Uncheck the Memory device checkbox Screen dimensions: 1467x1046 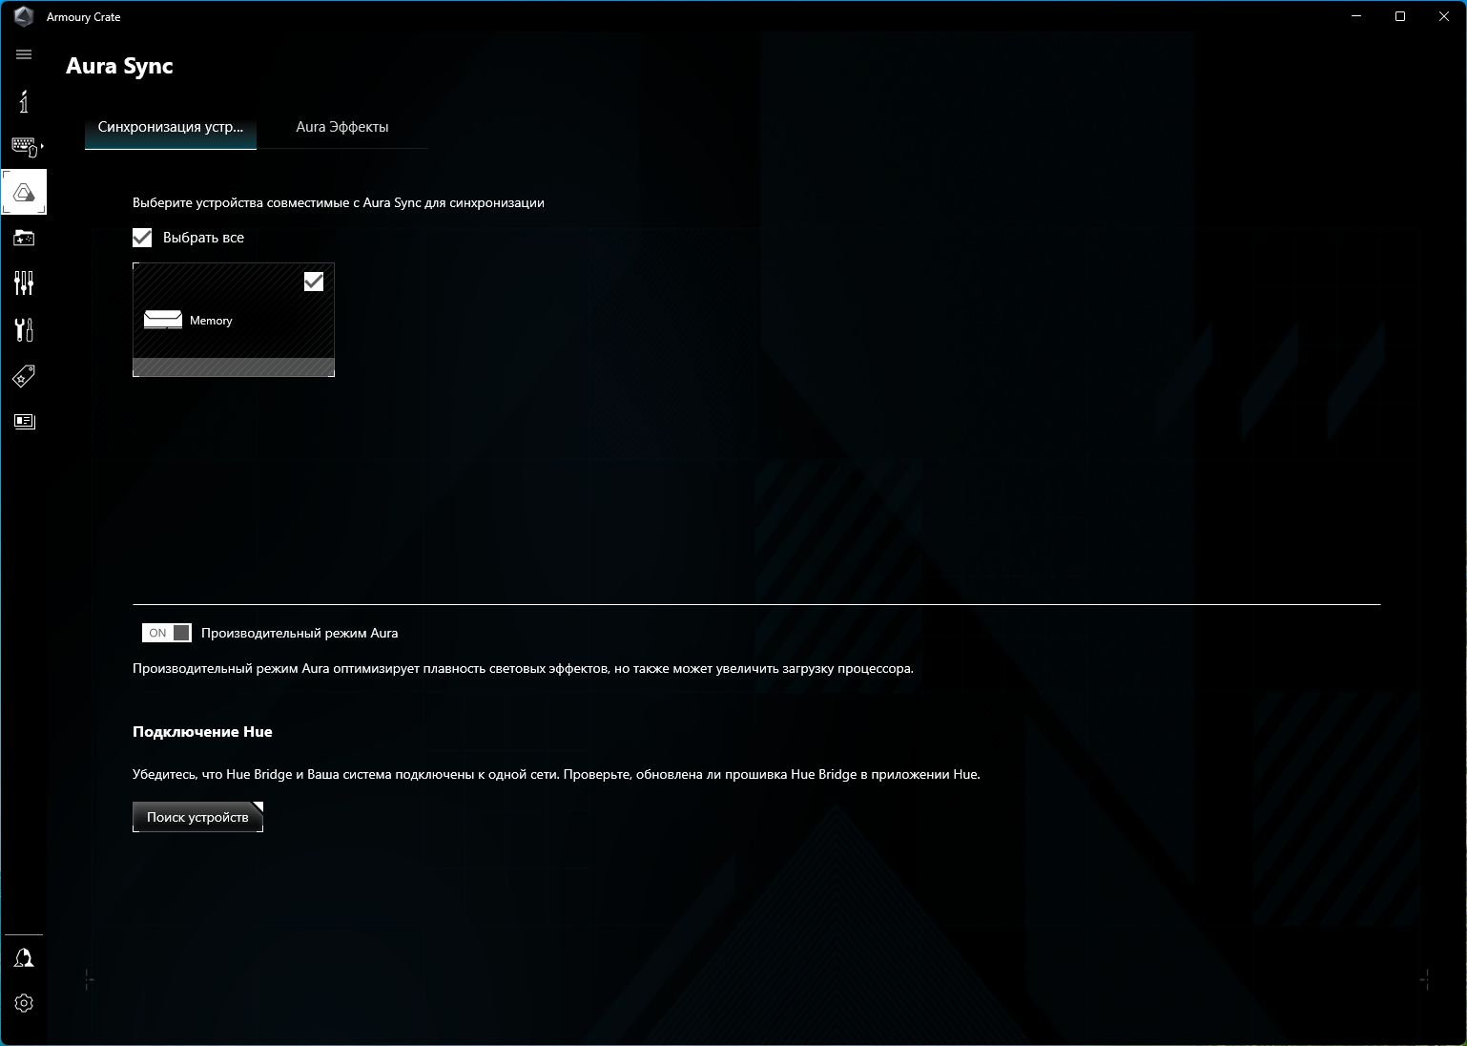314,282
